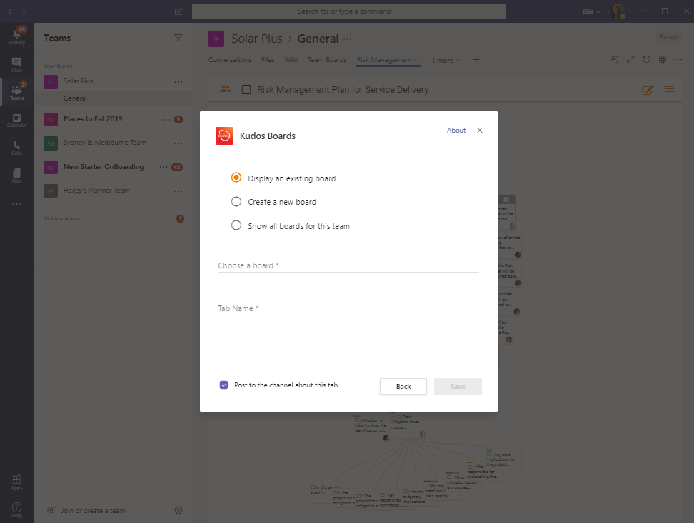Click the Choose a board field
The image size is (694, 523).
[348, 265]
